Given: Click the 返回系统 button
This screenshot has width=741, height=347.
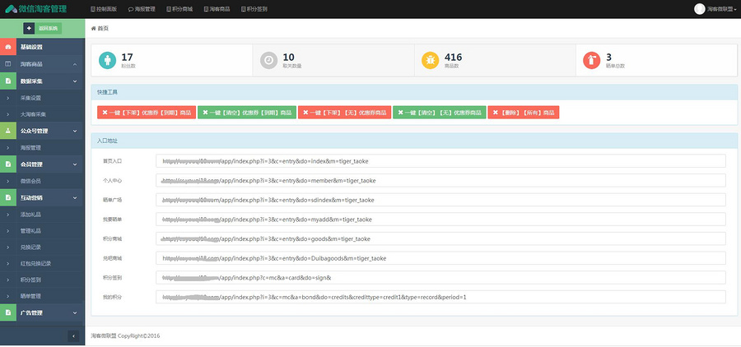Looking at the screenshot, I should (48, 28).
